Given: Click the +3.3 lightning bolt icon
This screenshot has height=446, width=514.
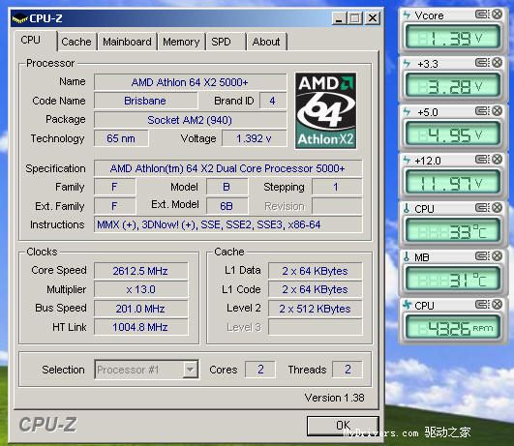Looking at the screenshot, I should click(407, 63).
